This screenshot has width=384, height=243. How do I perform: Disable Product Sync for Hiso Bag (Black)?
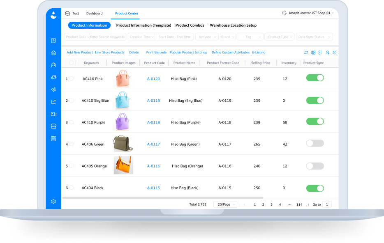[x=315, y=188]
